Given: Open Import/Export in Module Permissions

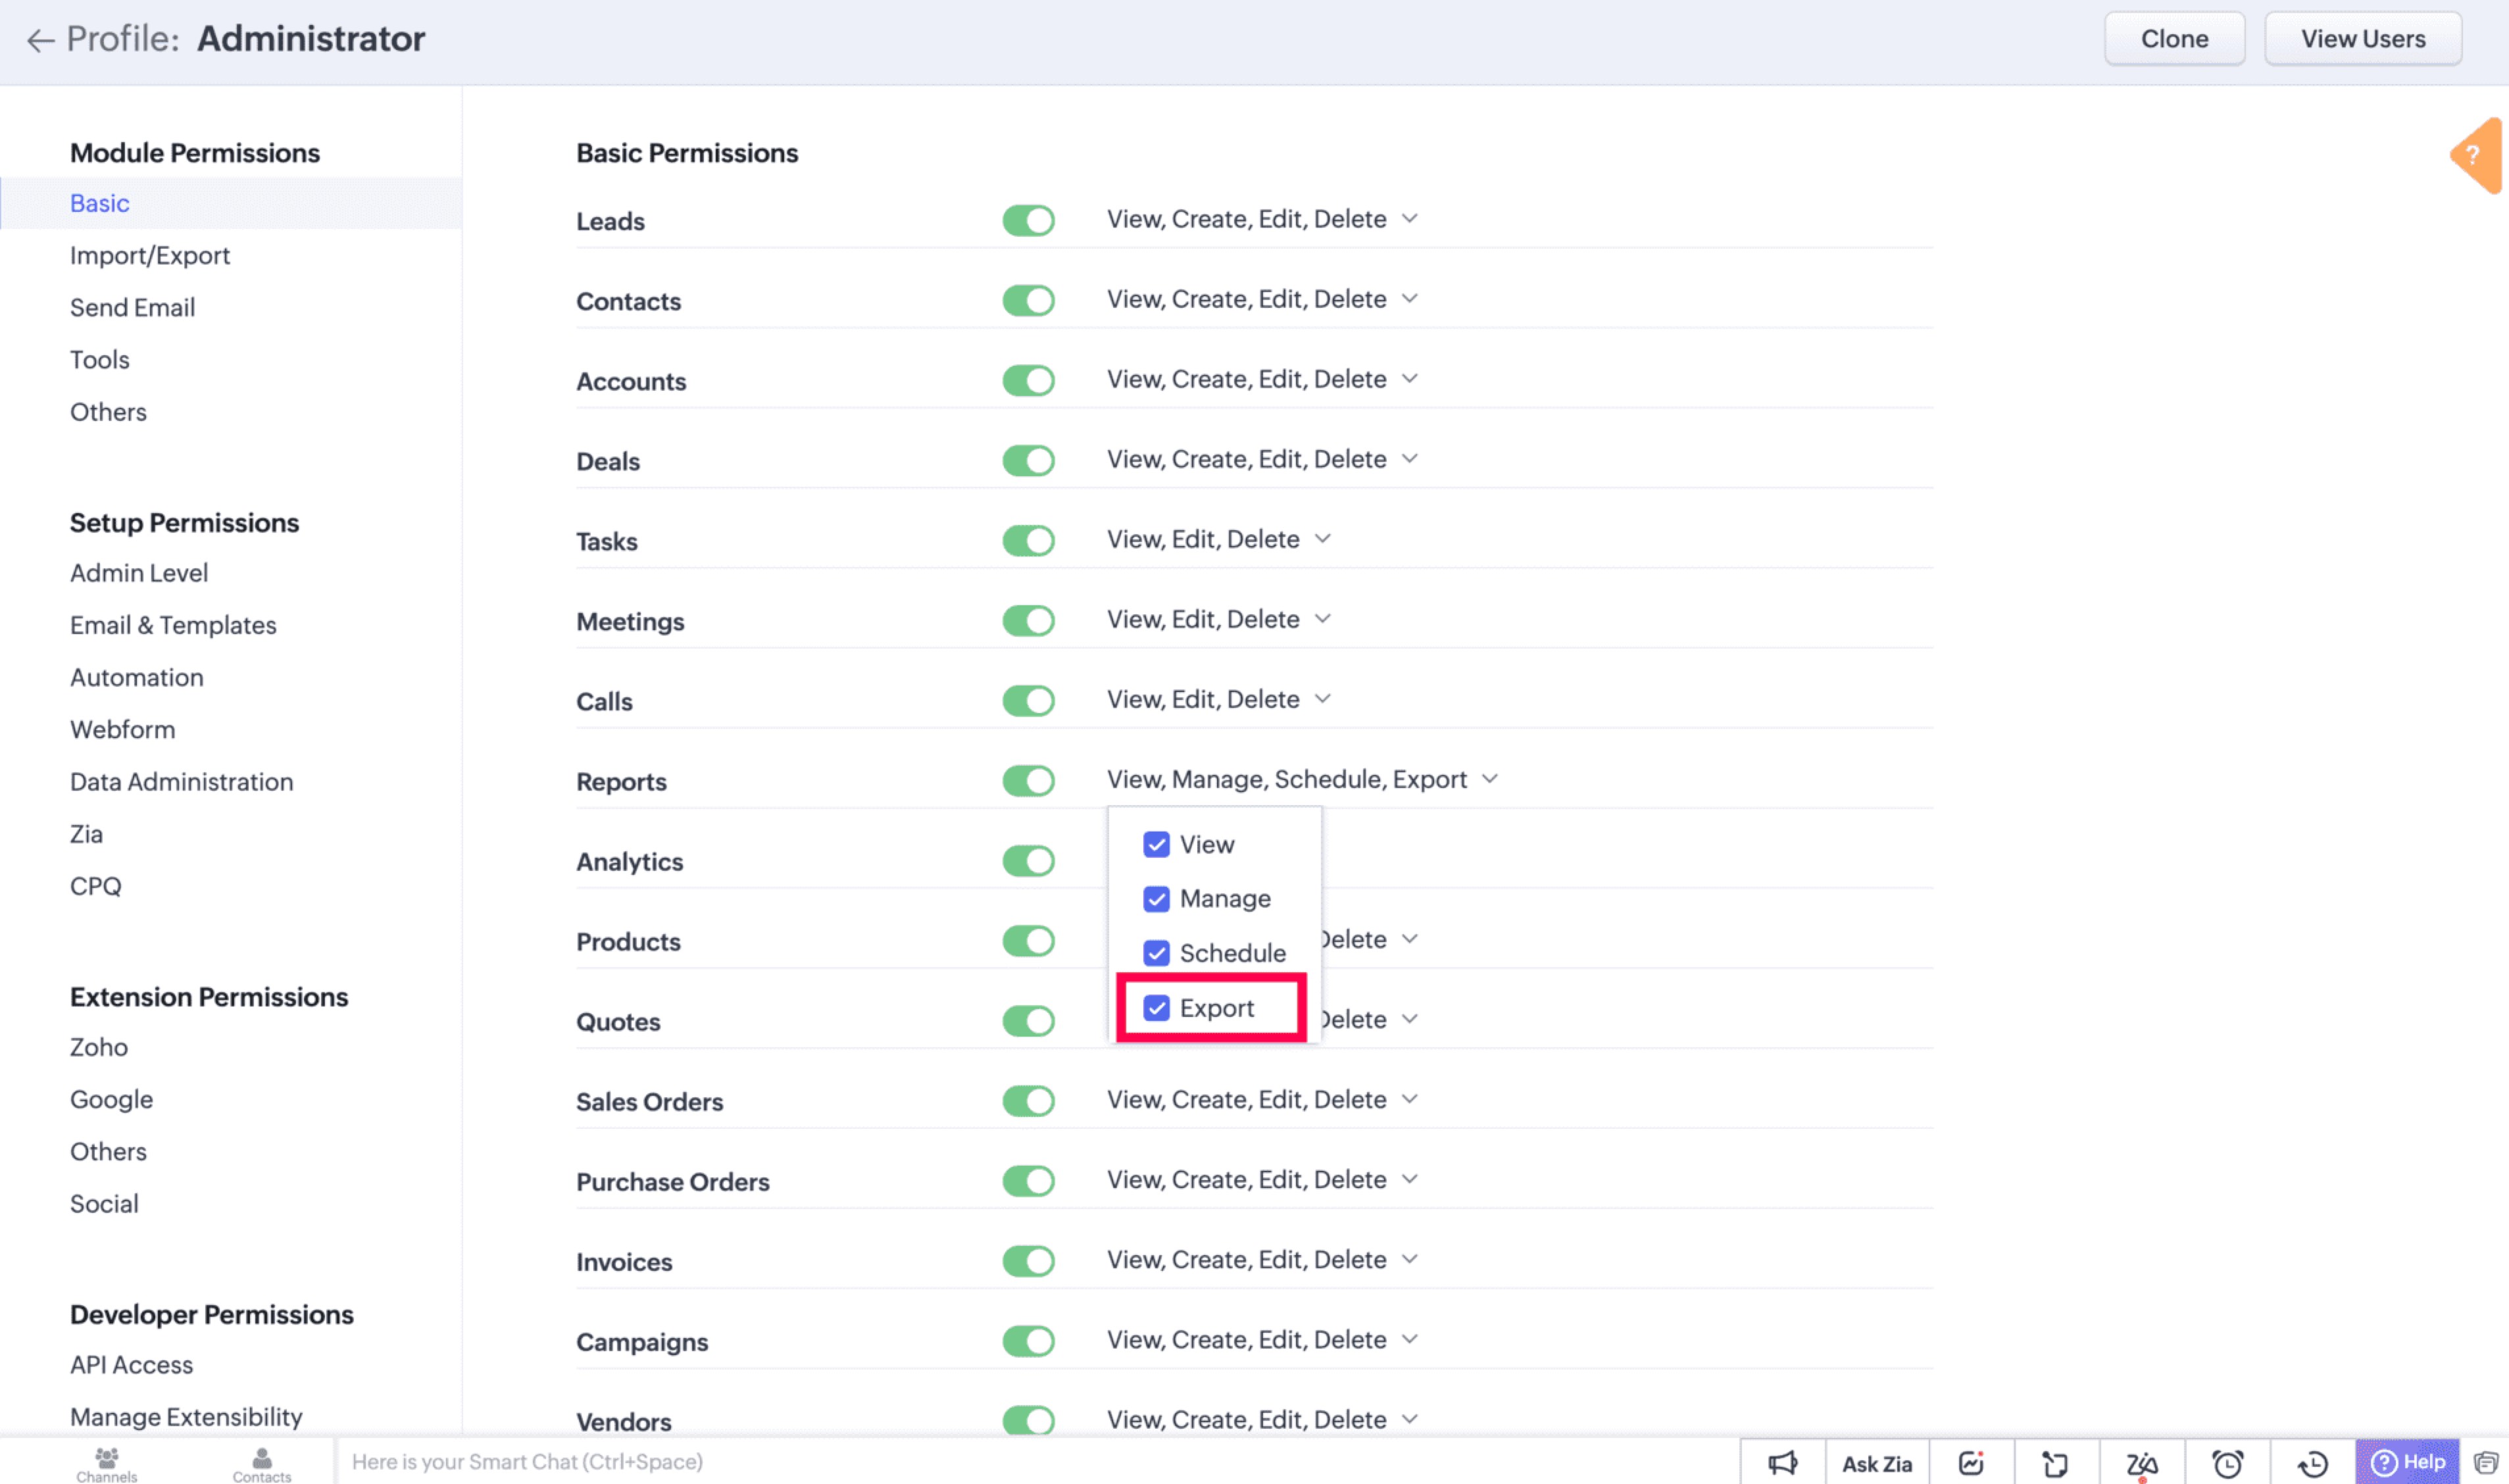Looking at the screenshot, I should coord(149,256).
